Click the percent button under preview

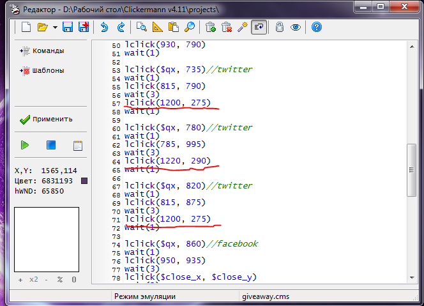click(60, 279)
